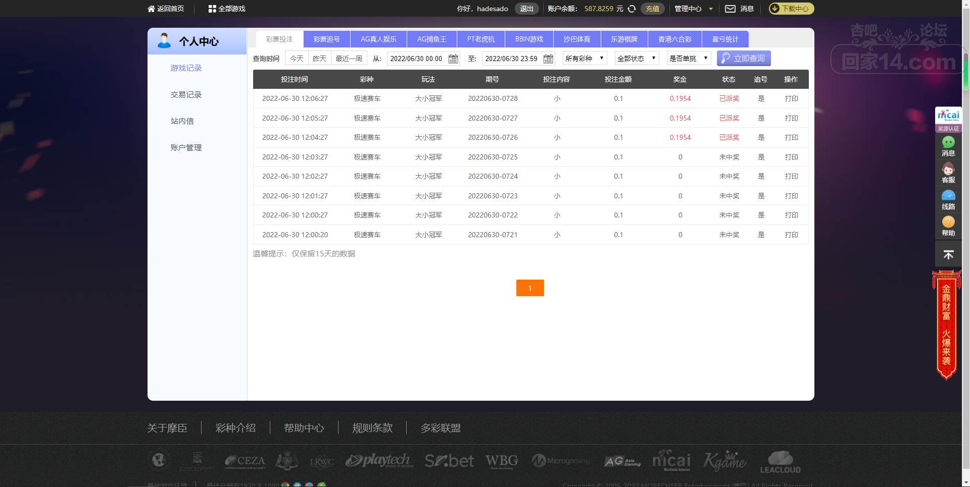Image resolution: width=970 pixels, height=487 pixels.
Task: Expand the all status dropdown
Action: coord(637,59)
